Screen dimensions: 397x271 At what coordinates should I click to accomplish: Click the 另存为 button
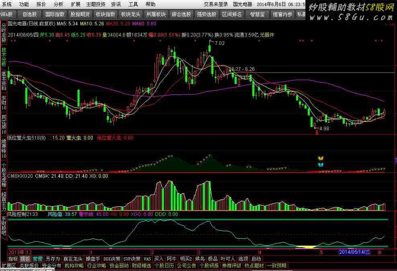(x=52, y=259)
